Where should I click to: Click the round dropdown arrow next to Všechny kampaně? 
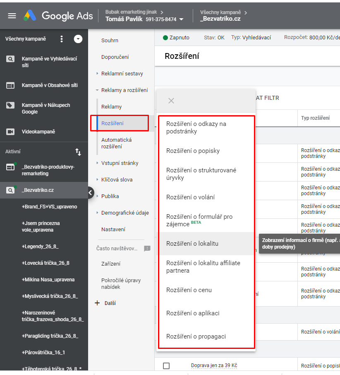point(78,39)
